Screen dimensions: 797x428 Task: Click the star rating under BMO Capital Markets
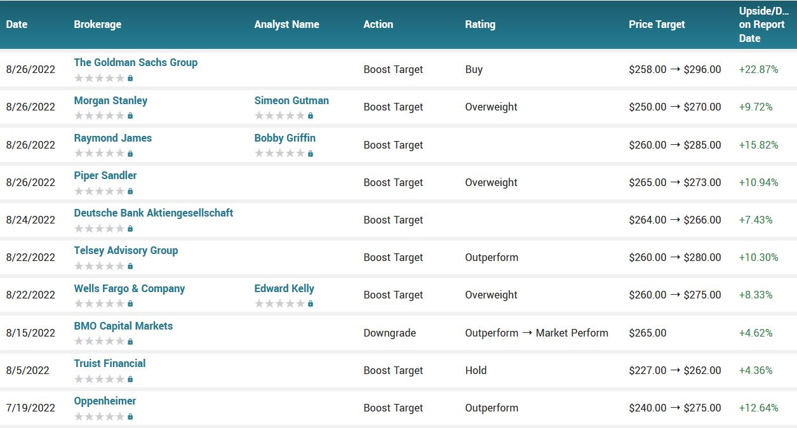(x=100, y=341)
